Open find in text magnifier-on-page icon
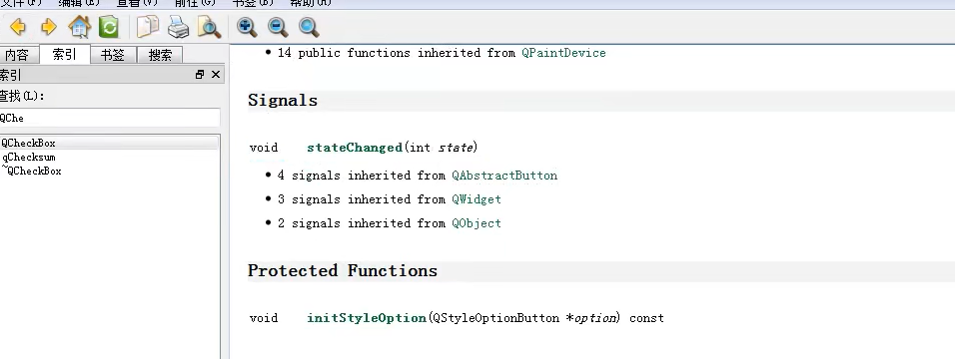This screenshot has width=955, height=359. tap(209, 27)
